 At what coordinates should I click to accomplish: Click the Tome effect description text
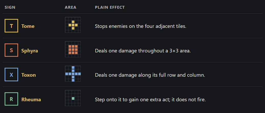tap(141, 26)
